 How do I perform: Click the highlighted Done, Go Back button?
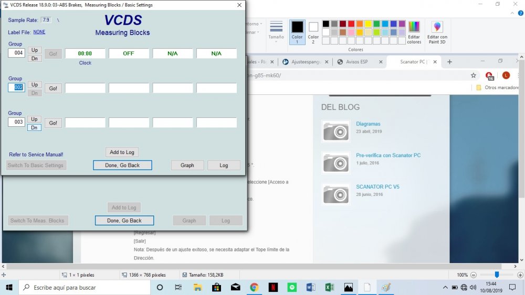tap(122, 166)
